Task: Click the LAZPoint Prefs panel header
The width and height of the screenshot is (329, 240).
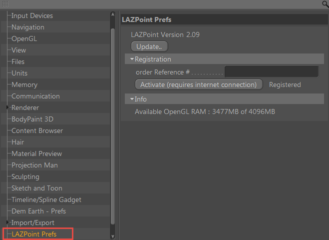Action: point(224,19)
